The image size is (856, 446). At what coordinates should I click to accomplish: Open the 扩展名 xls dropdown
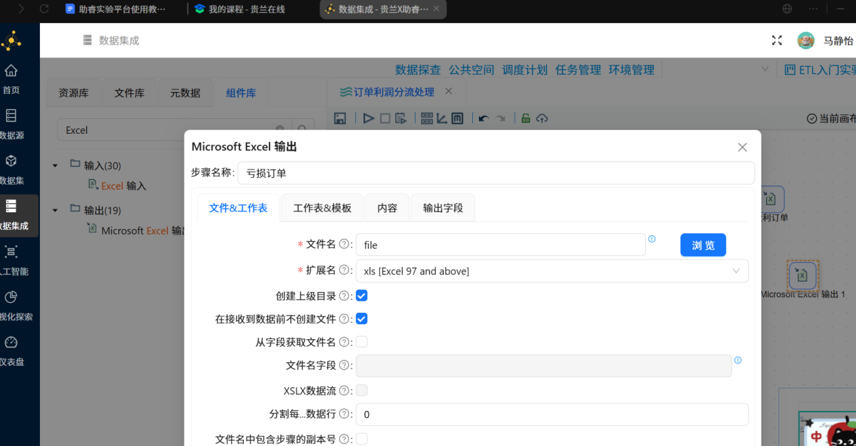point(552,271)
